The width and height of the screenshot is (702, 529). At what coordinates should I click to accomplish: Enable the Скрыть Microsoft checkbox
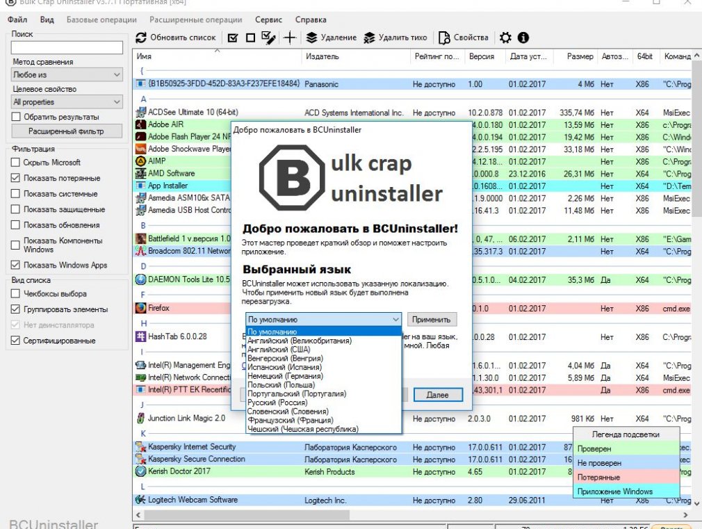16,163
